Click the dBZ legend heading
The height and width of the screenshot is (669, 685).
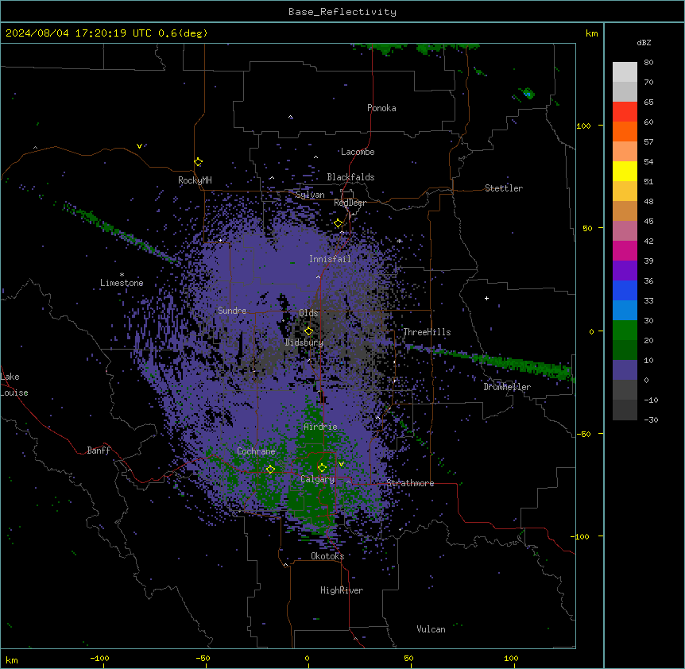point(644,42)
